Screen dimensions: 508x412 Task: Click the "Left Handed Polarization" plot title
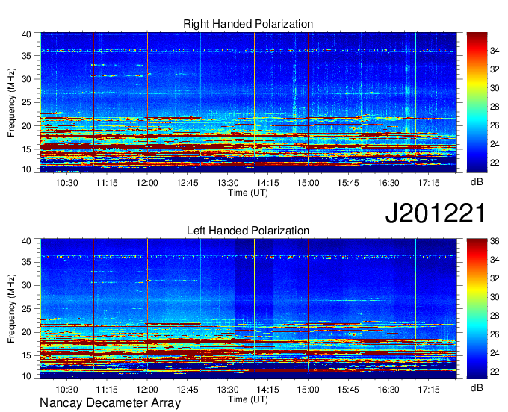[248, 231]
